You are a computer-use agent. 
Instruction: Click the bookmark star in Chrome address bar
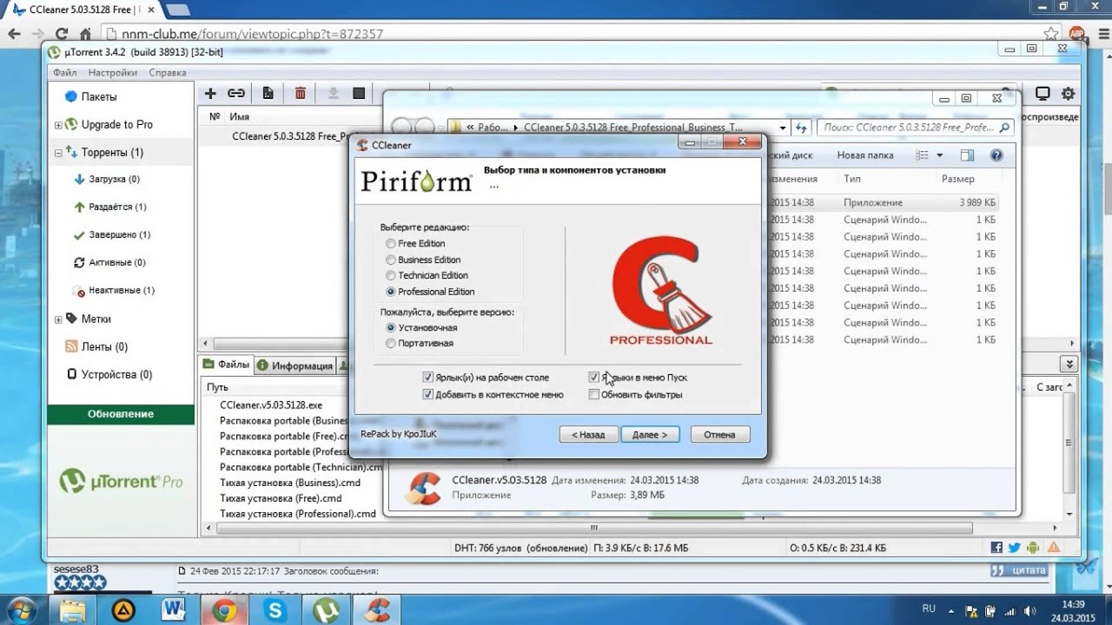click(1052, 34)
